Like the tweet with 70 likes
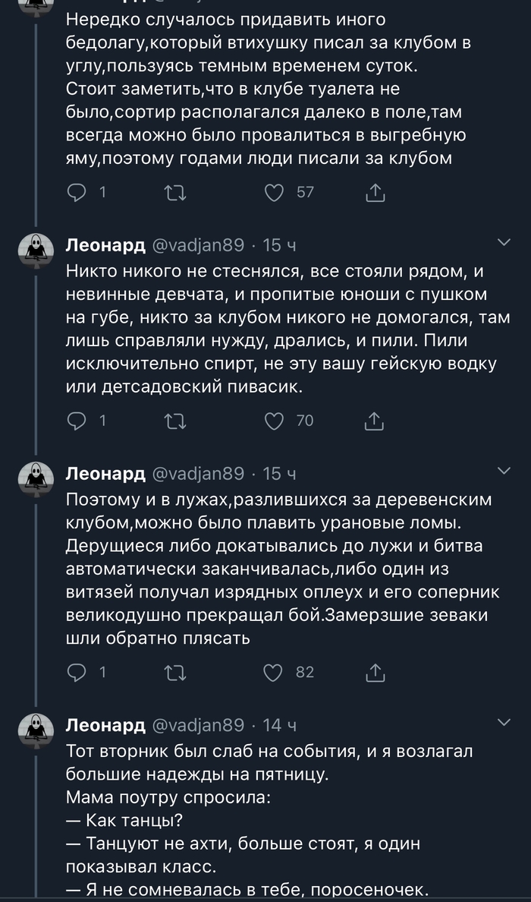531x902 pixels. pyautogui.click(x=273, y=420)
